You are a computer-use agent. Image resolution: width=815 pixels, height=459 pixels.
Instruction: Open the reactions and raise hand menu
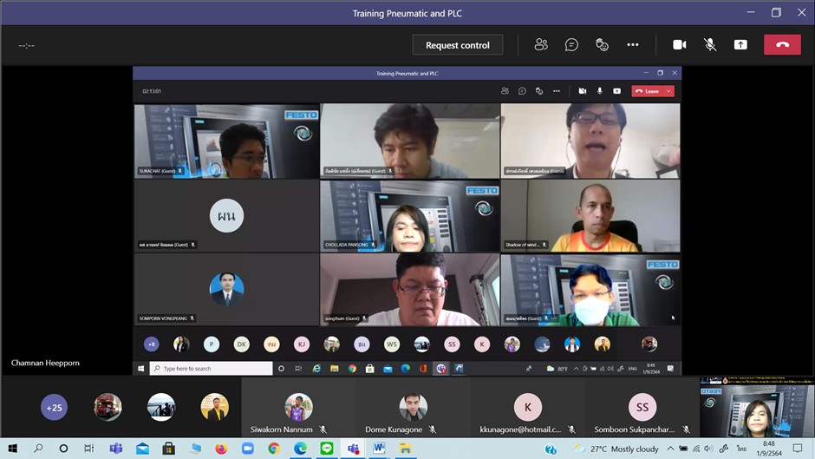pyautogui.click(x=602, y=45)
